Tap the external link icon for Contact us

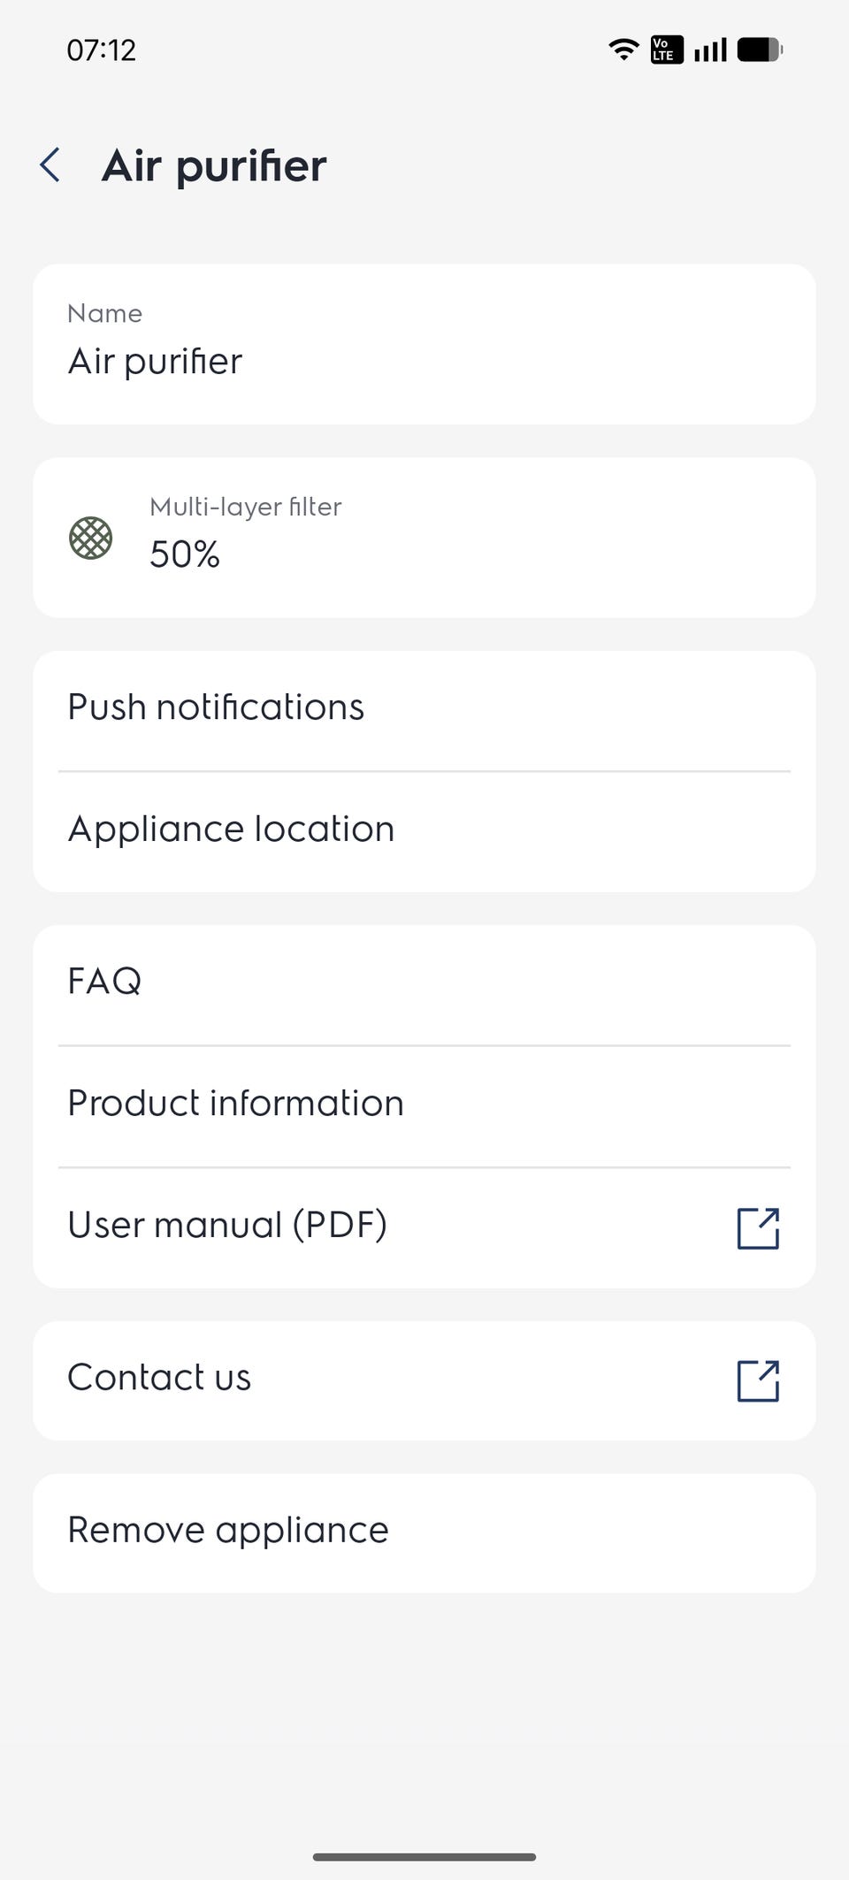point(758,1380)
